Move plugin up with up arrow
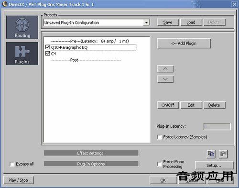 tap(165, 69)
